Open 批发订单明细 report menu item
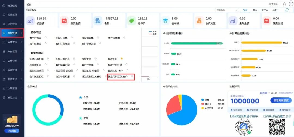 point(36,59)
